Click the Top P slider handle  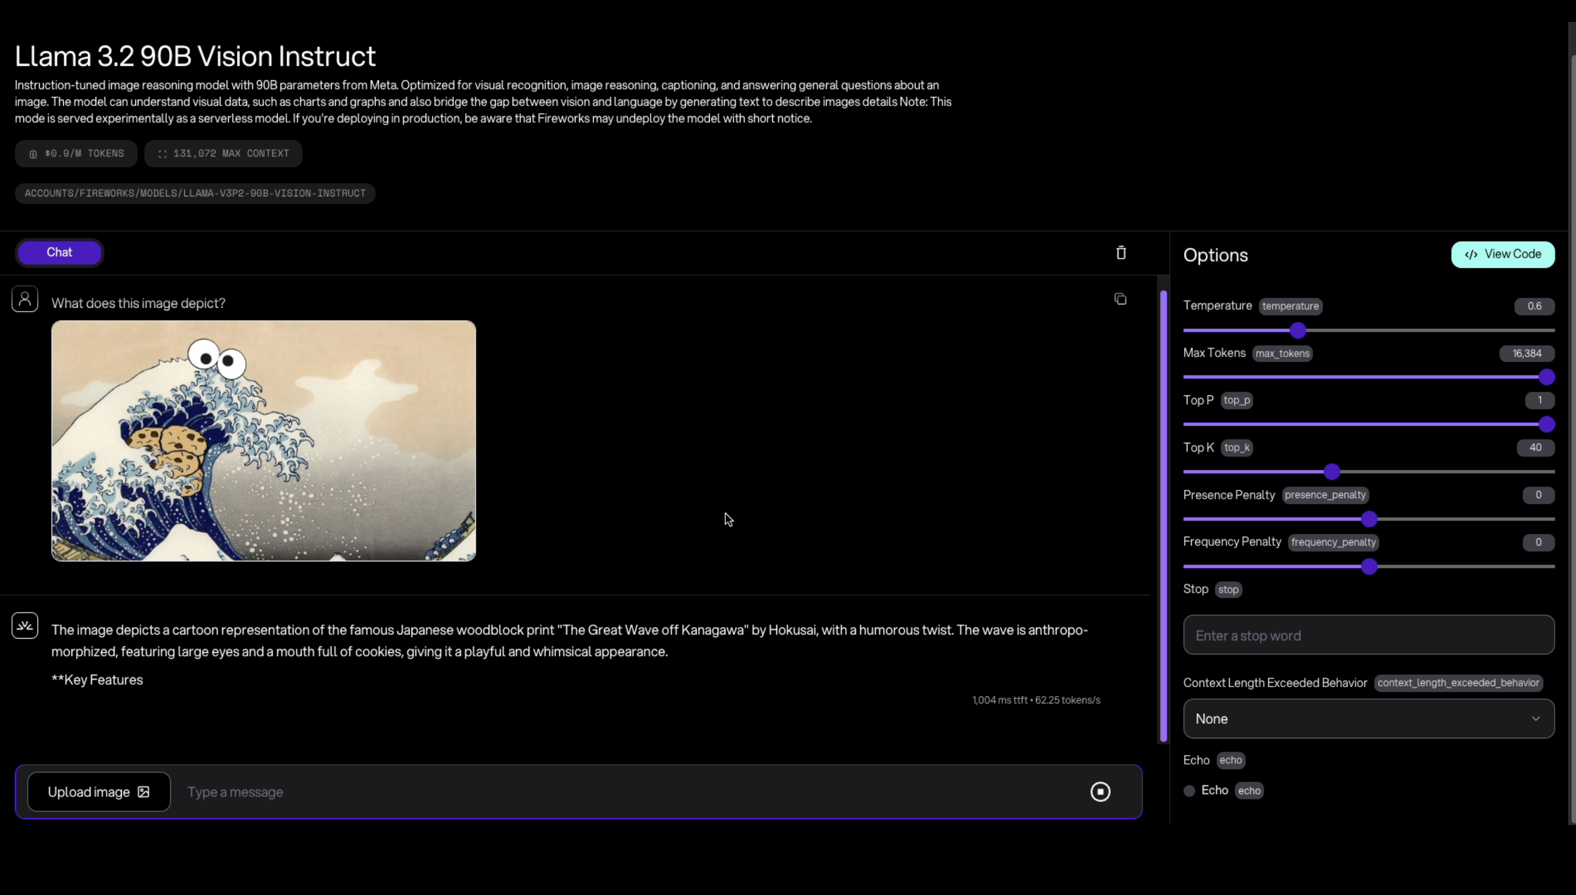(1547, 425)
